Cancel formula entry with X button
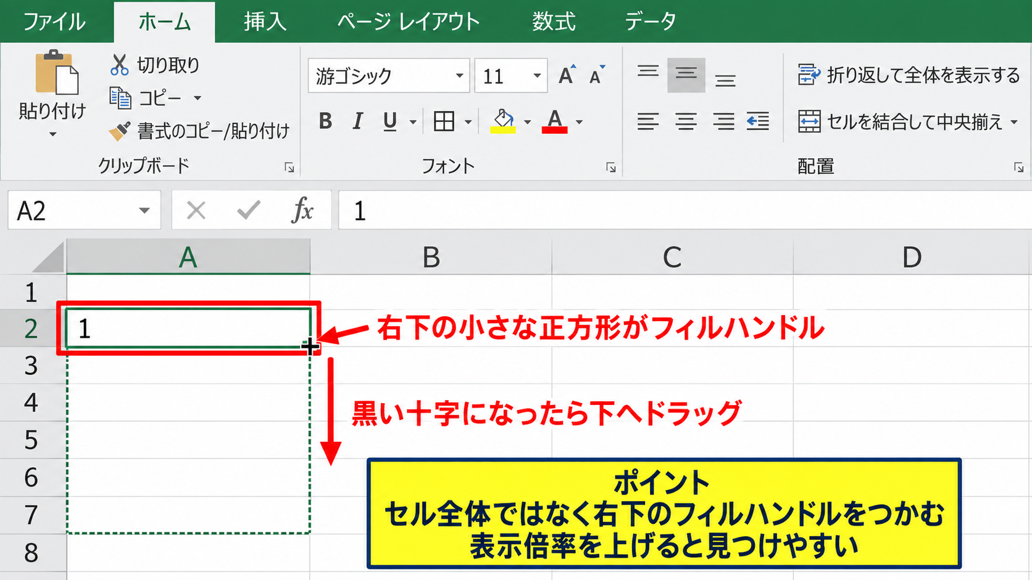This screenshot has width=1032, height=580. pyautogui.click(x=196, y=211)
